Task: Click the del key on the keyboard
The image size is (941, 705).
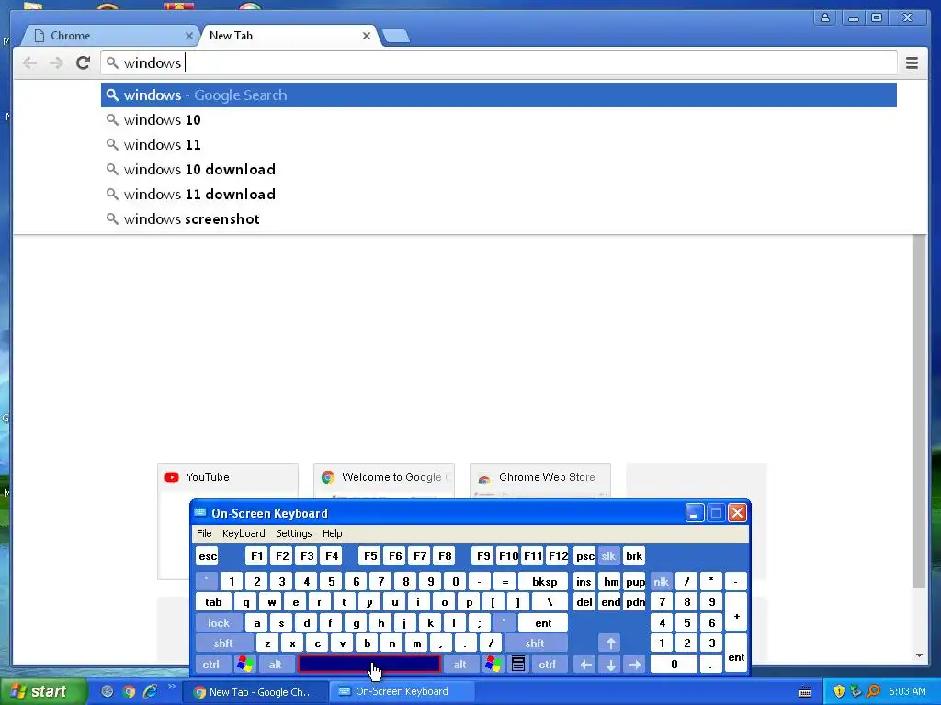Action: click(584, 602)
